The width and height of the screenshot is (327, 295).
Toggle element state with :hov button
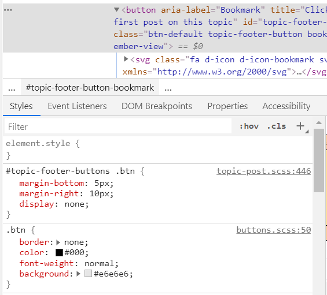click(249, 126)
